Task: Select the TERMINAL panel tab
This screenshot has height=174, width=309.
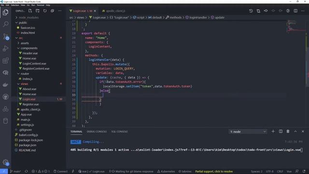Action: (76, 131)
